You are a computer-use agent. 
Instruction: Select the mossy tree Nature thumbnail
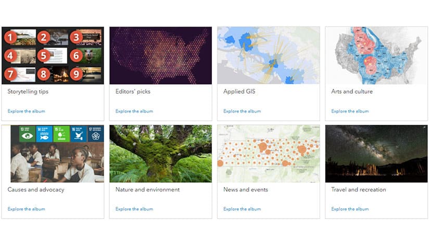point(160,154)
